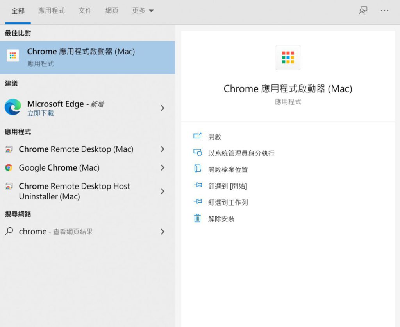The width and height of the screenshot is (400, 327).
Task: Open the feedback person icon
Action: [363, 11]
